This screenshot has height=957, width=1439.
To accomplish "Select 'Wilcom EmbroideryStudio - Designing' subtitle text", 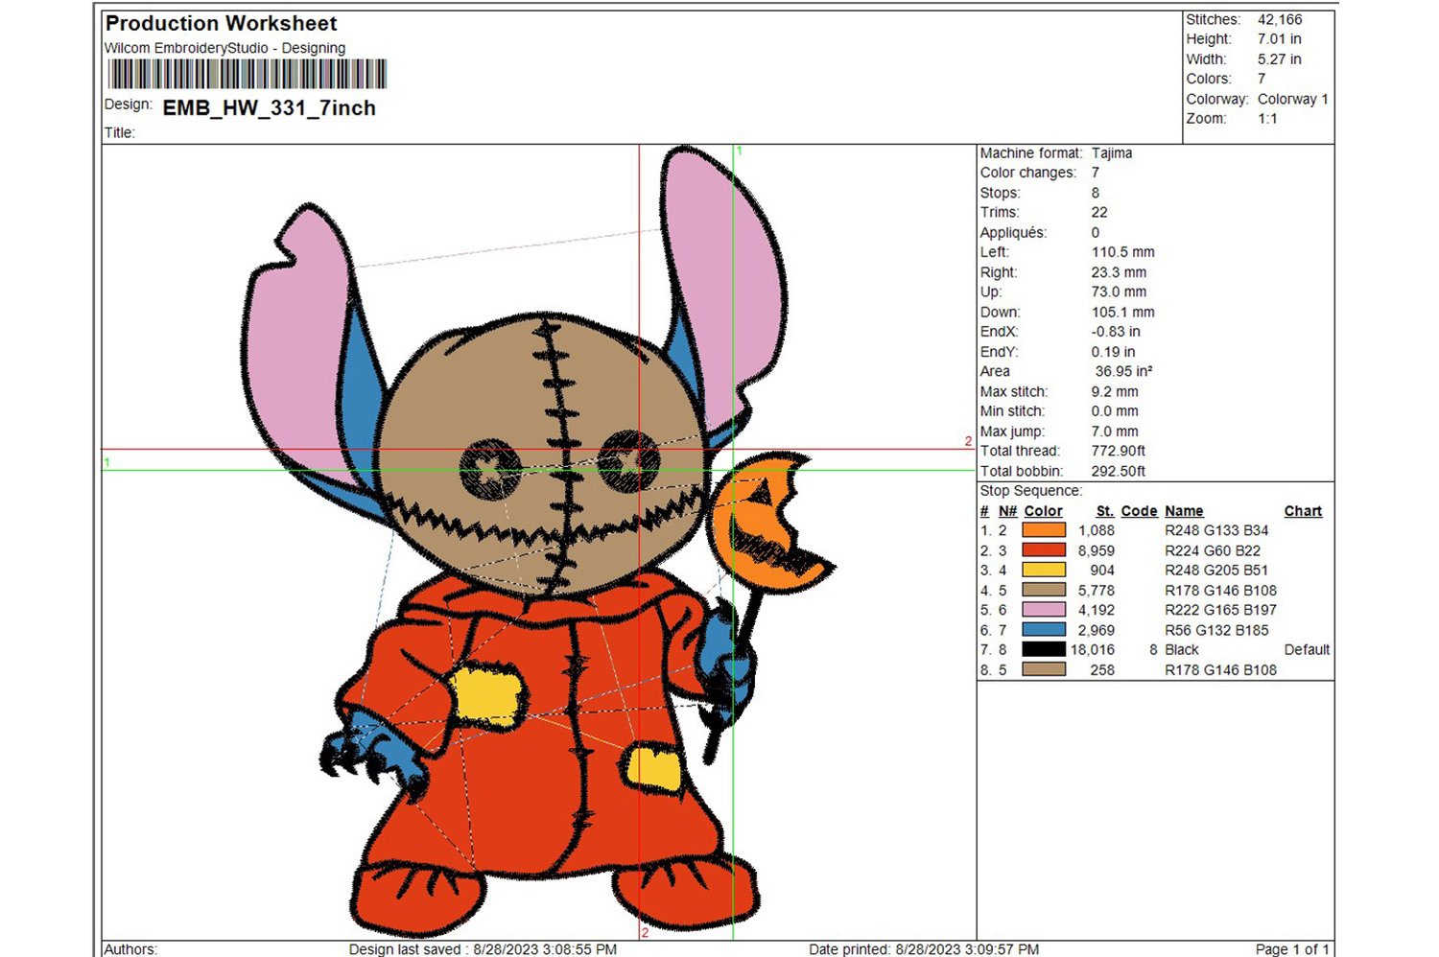I will tap(224, 48).
